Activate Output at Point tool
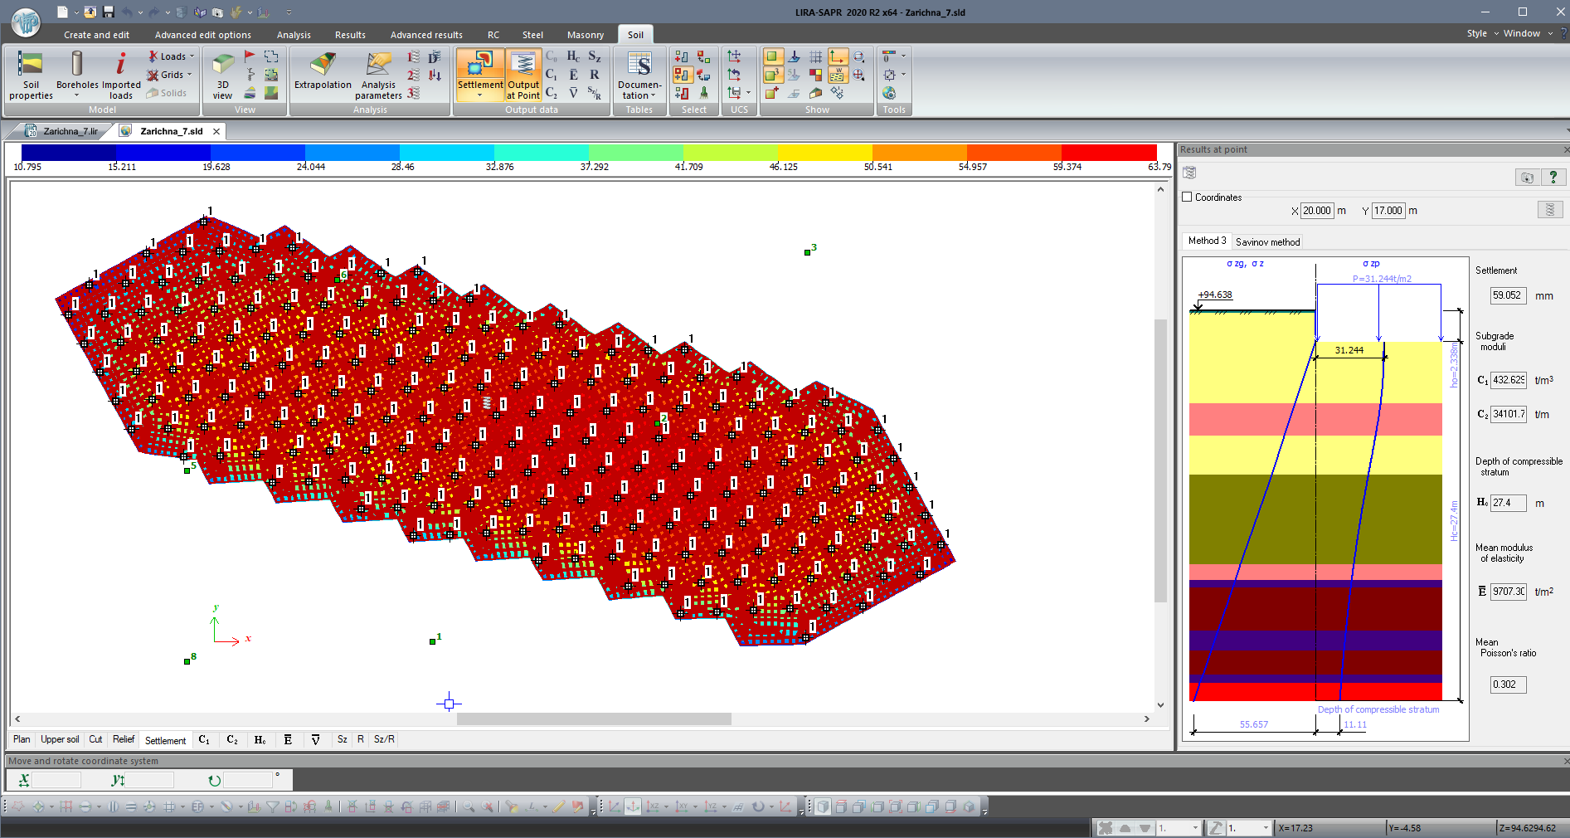The width and height of the screenshot is (1570, 838). pos(523,75)
